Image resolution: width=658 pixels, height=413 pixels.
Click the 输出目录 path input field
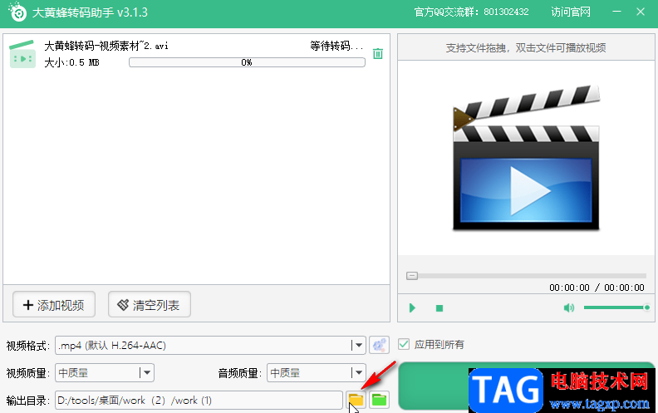coord(199,401)
